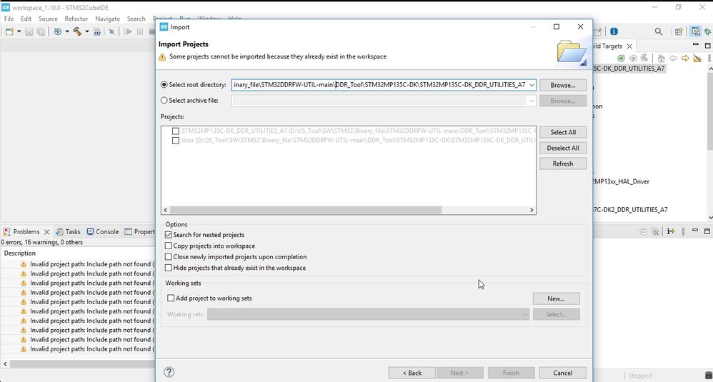Viewport: 713px width, 382px height.
Task: Open Import dialog help question icon
Action: [169, 372]
